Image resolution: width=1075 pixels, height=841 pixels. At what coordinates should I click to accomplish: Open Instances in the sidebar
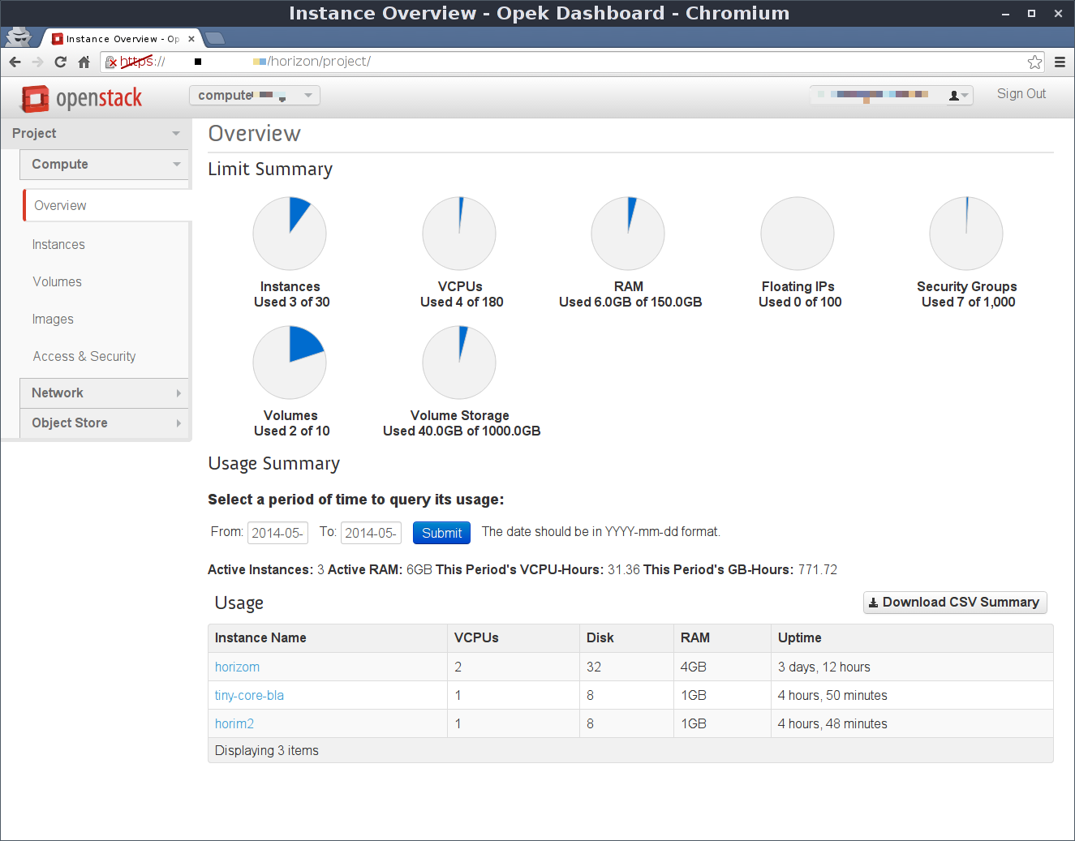(58, 245)
